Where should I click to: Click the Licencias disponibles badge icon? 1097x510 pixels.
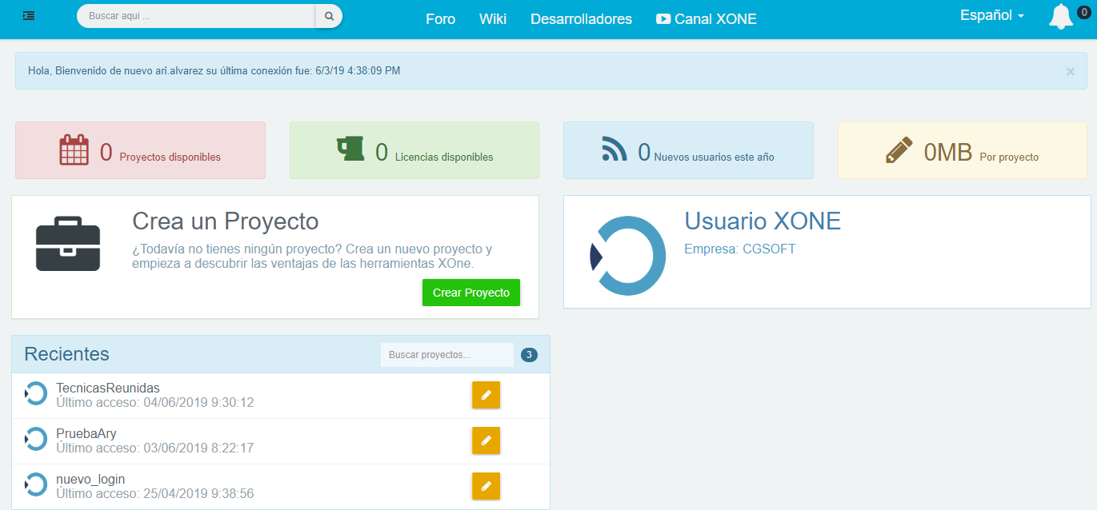pos(350,149)
